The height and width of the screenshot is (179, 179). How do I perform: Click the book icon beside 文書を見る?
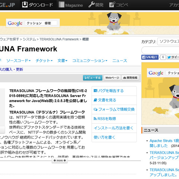[x=95, y=100]
